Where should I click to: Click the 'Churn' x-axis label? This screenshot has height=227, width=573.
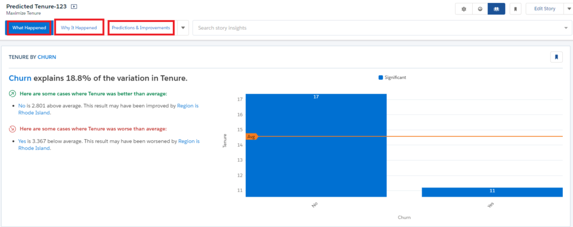(404, 217)
